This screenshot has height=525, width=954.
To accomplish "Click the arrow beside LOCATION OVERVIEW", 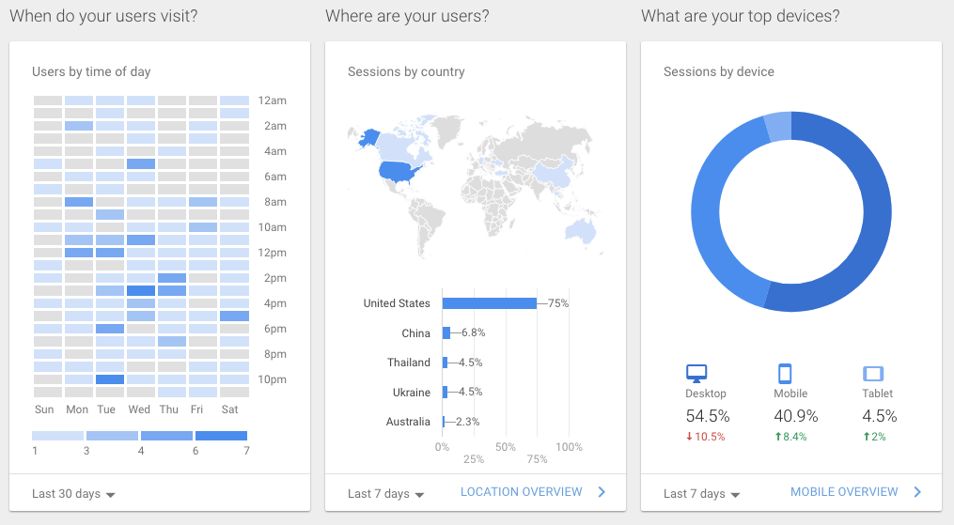I will pyautogui.click(x=602, y=492).
